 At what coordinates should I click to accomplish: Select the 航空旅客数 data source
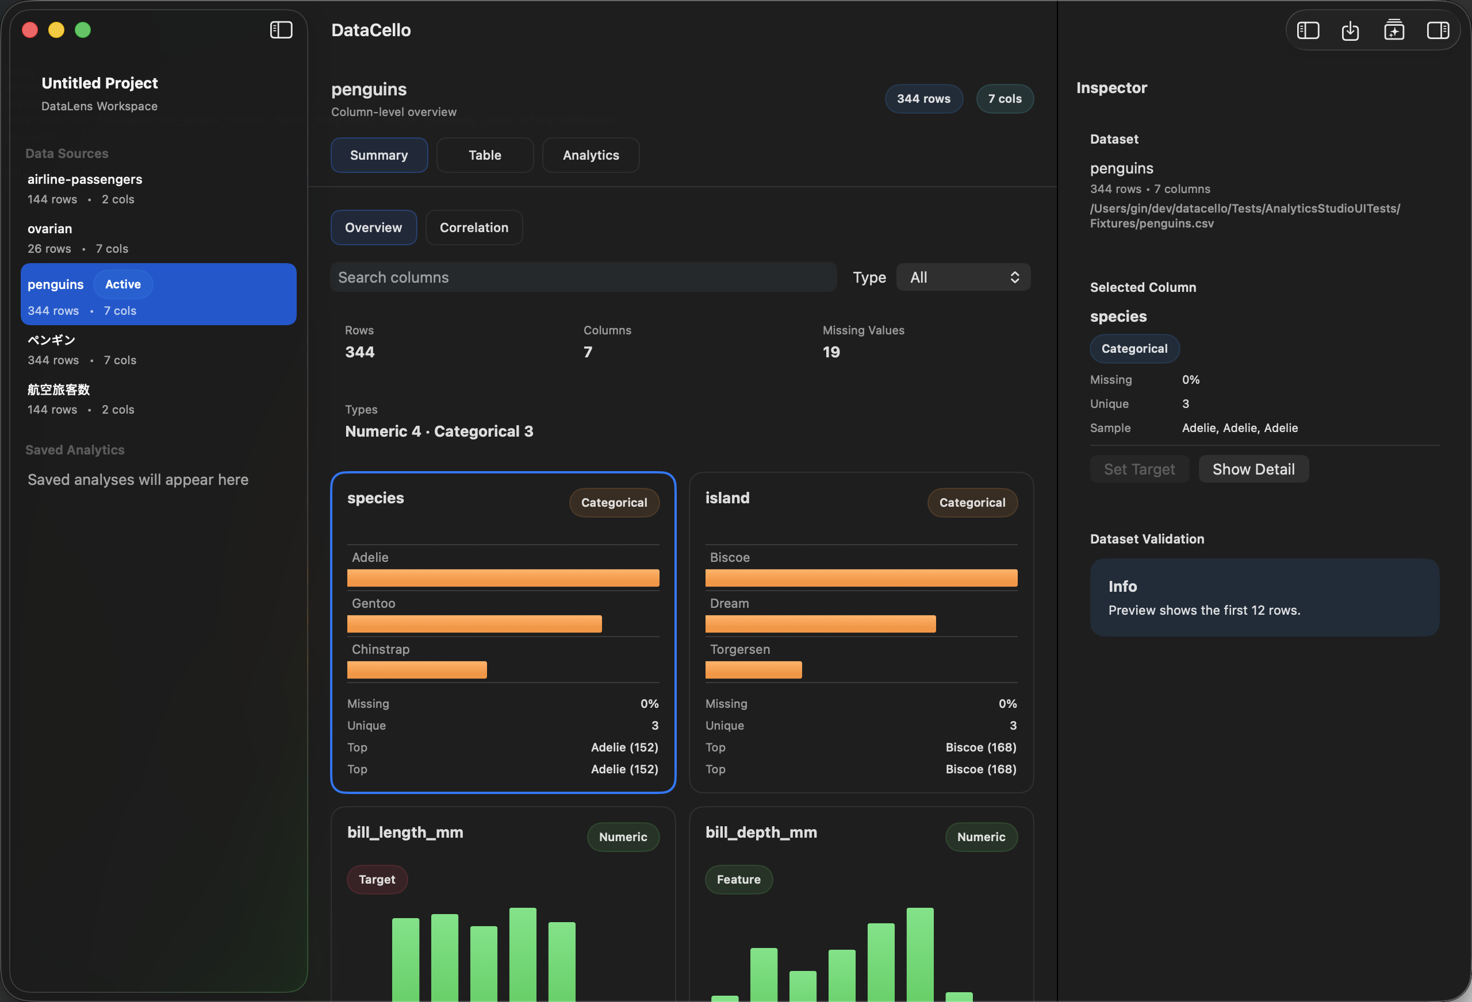tap(158, 399)
